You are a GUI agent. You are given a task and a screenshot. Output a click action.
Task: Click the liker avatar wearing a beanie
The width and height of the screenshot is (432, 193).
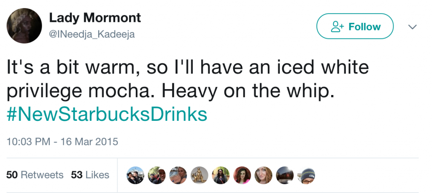coord(306,175)
